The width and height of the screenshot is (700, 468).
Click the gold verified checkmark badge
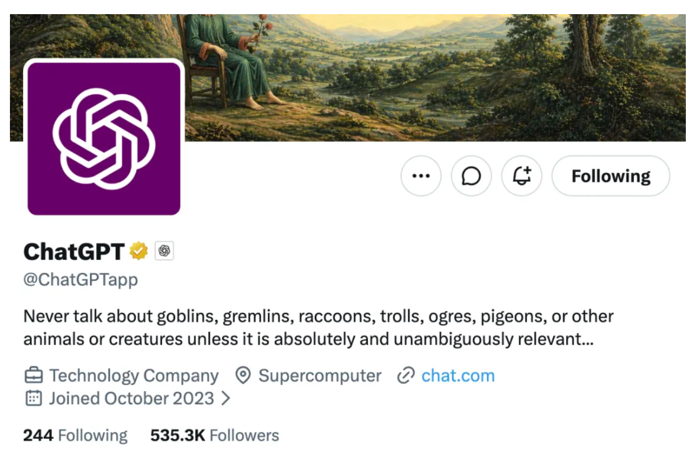coord(139,251)
